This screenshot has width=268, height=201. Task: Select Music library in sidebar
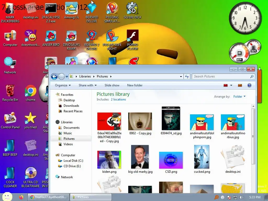68,133
